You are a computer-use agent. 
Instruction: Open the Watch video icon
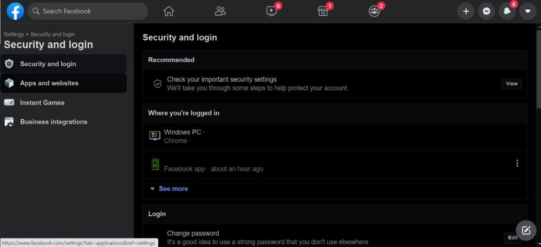click(271, 11)
